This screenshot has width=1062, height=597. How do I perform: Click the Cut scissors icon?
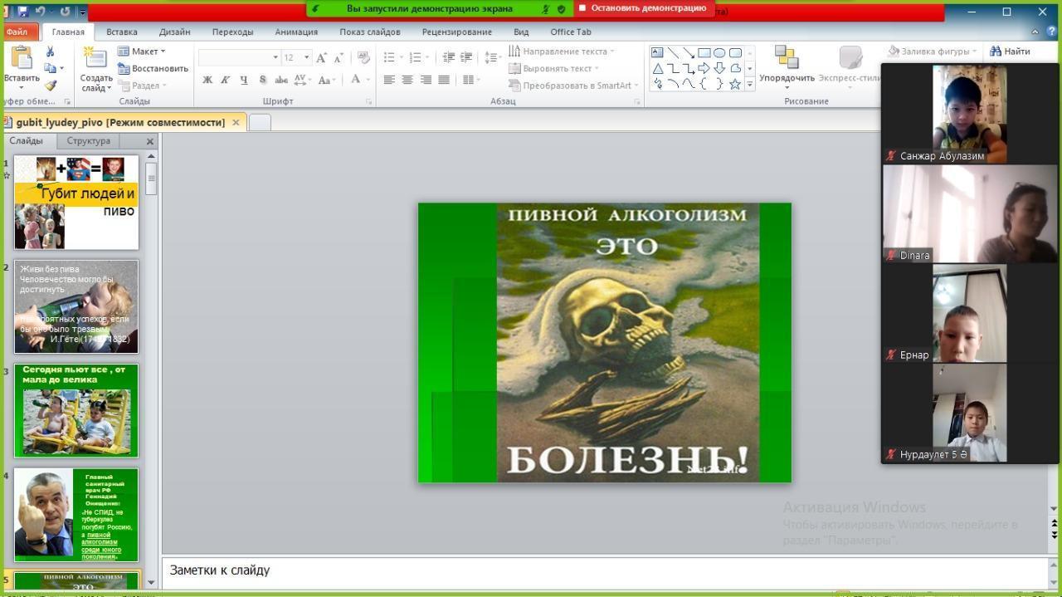[x=50, y=51]
